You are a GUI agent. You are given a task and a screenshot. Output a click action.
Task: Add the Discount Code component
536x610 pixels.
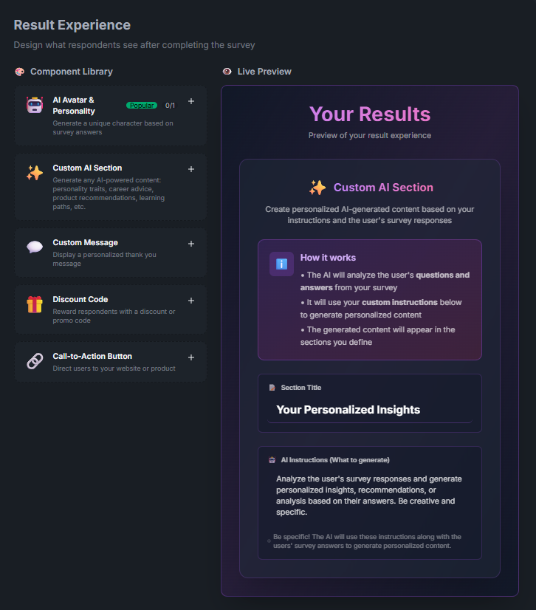point(191,301)
